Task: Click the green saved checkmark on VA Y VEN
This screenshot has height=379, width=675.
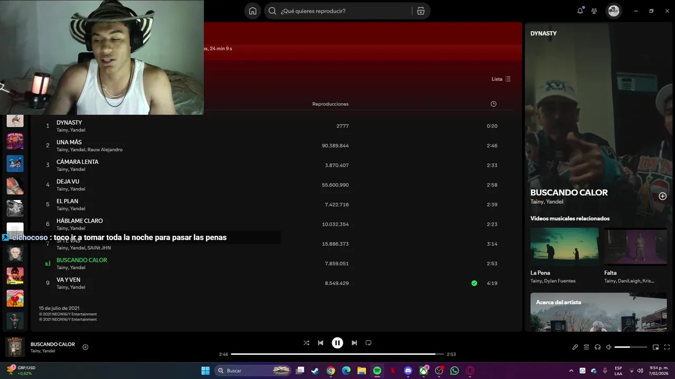Action: click(x=474, y=283)
